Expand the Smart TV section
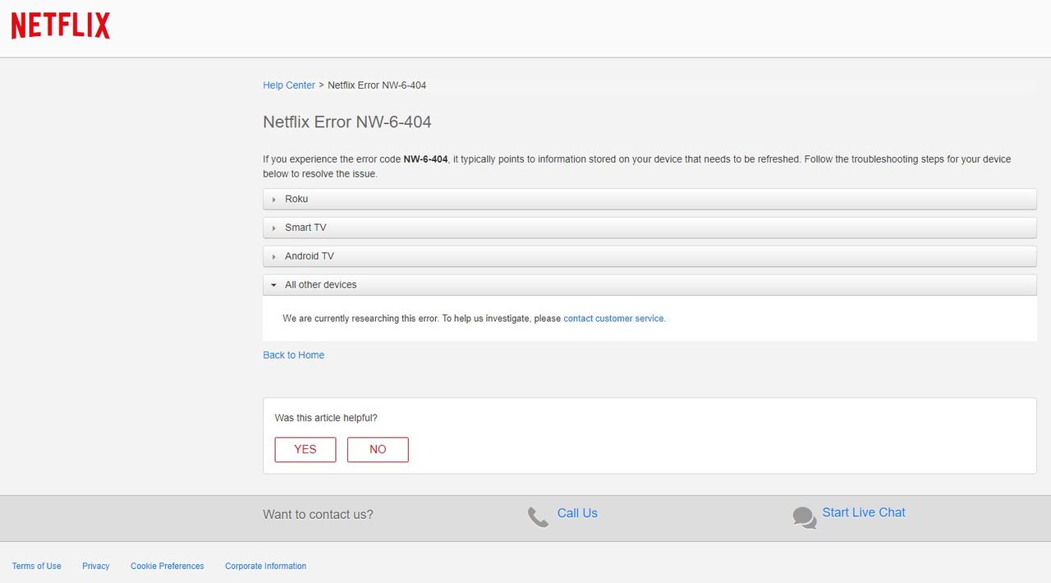This screenshot has height=583, width=1051. pos(649,227)
